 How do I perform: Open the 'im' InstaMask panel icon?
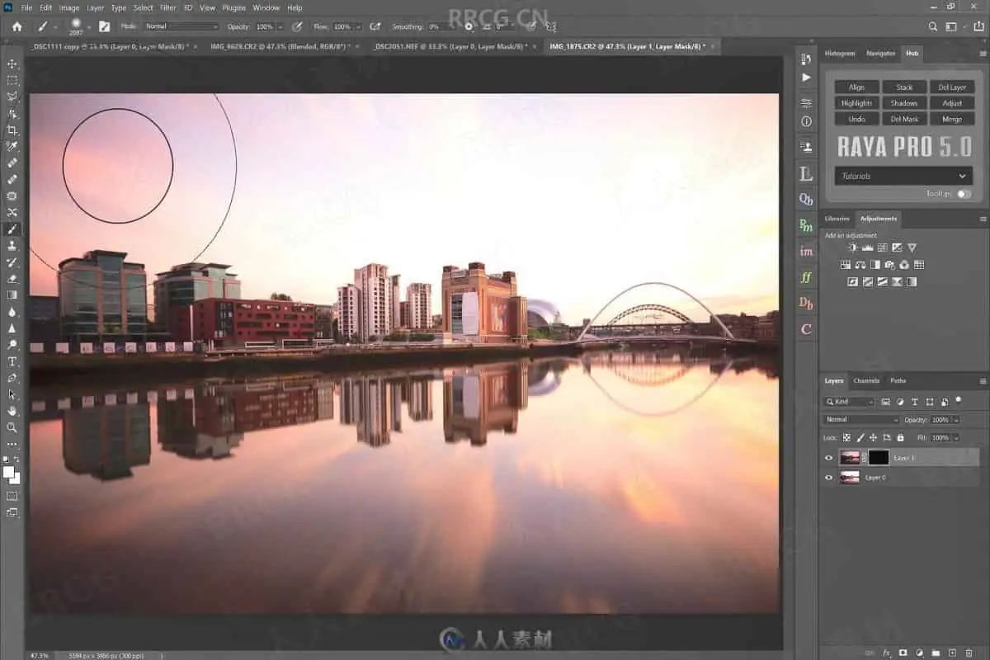click(806, 251)
